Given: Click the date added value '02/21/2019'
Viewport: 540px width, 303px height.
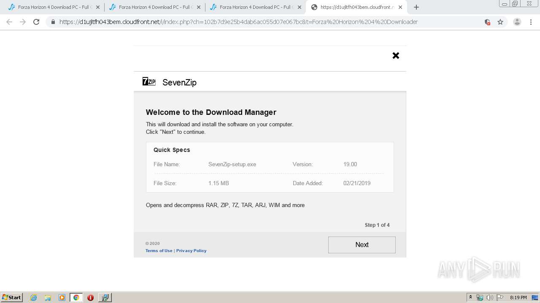Looking at the screenshot, I should (357, 183).
